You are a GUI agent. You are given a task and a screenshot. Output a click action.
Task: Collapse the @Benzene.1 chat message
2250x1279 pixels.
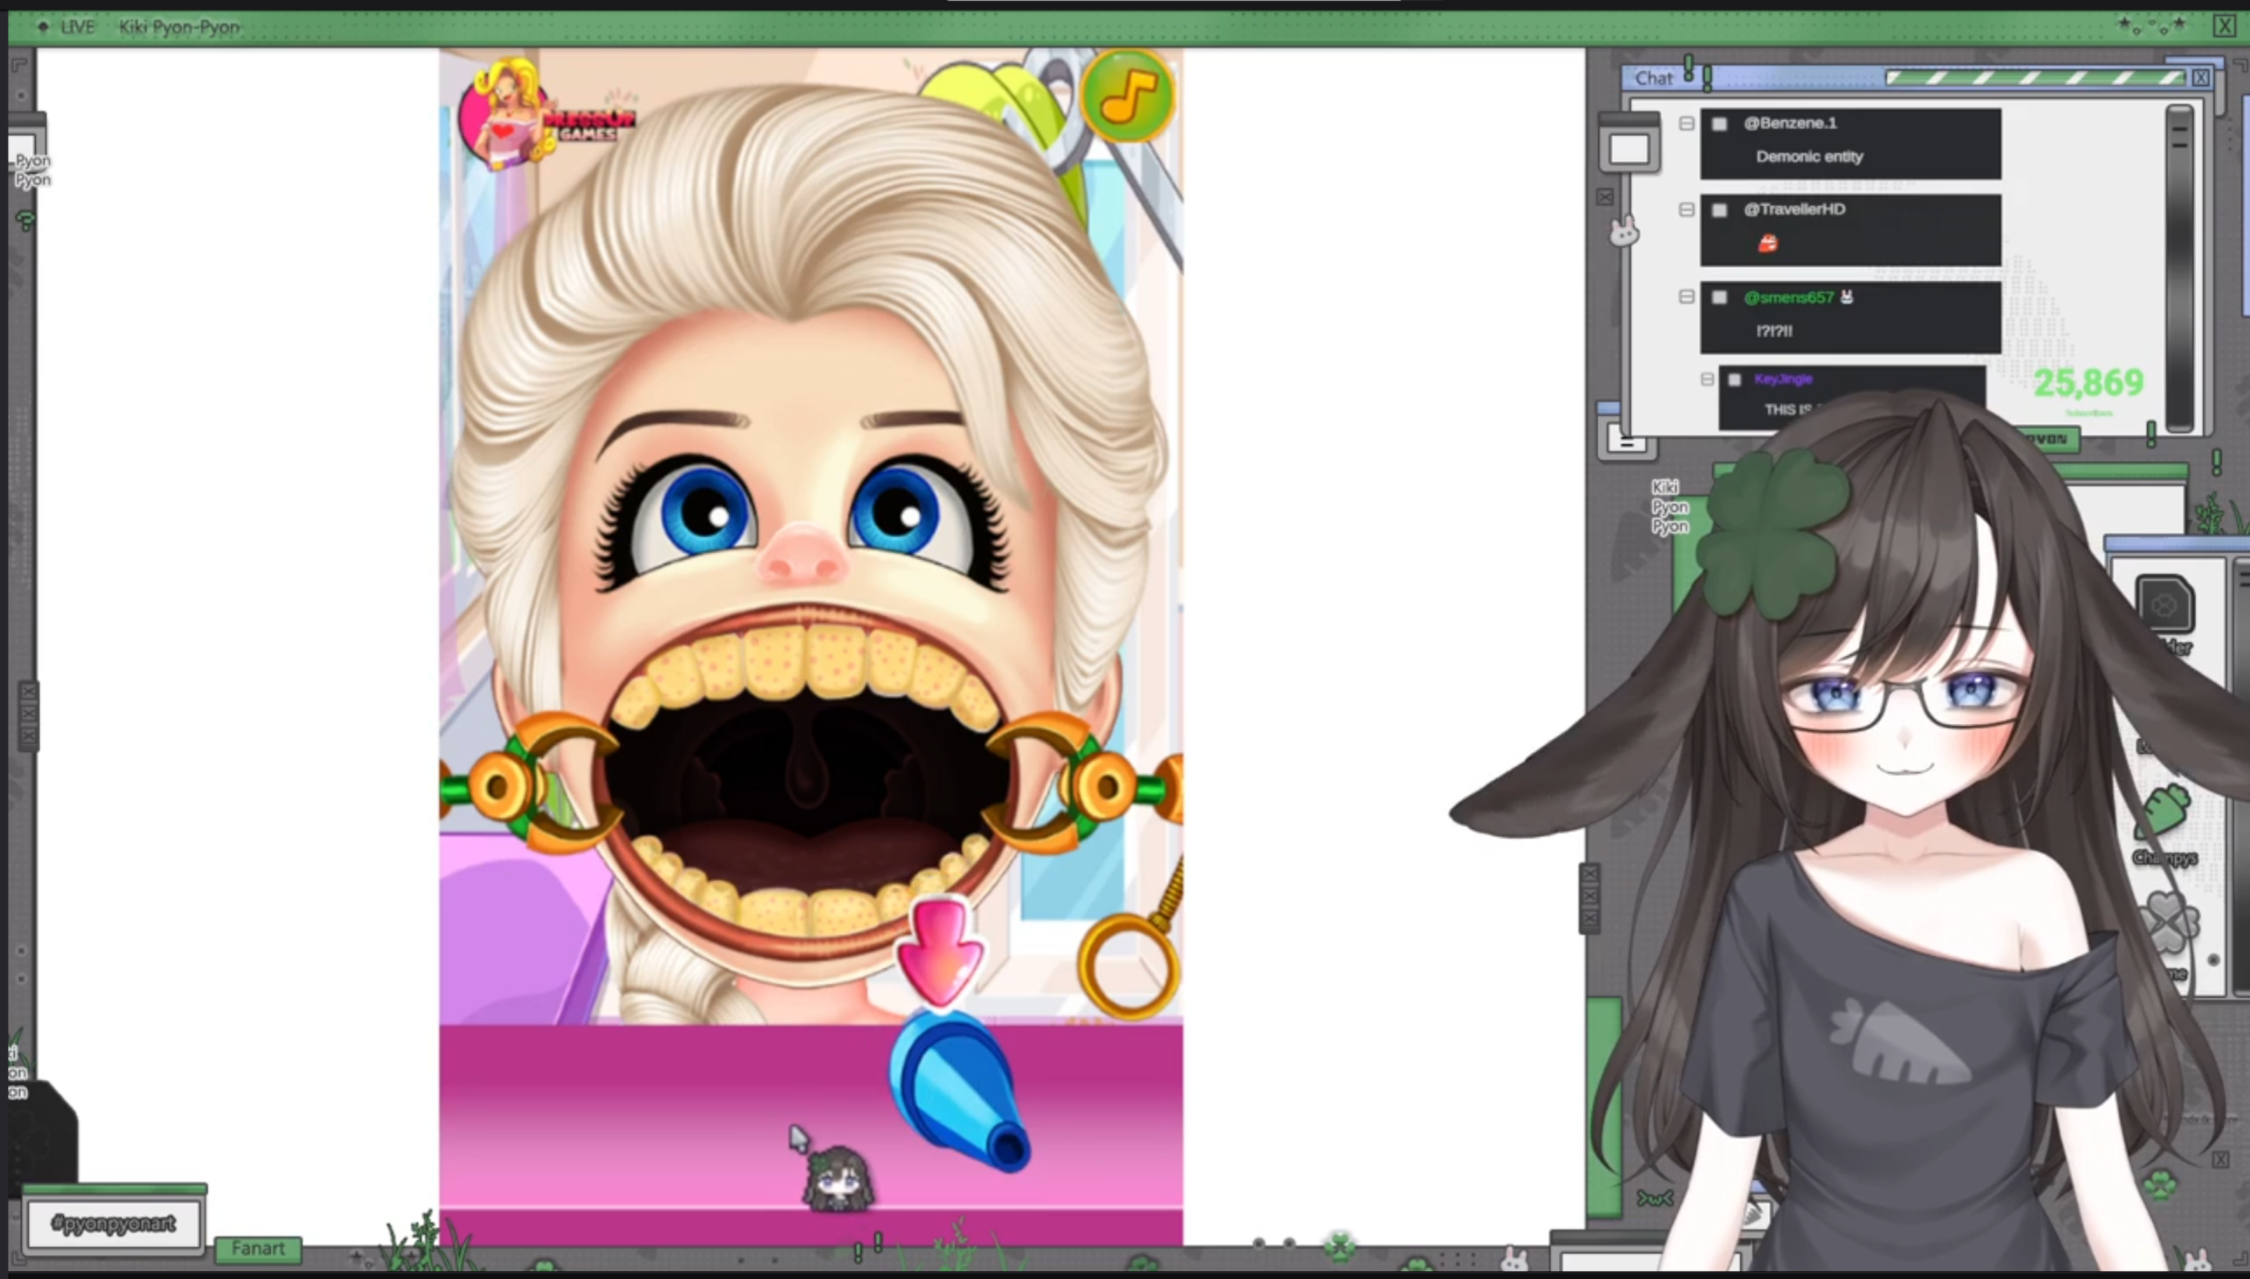[x=1686, y=124]
